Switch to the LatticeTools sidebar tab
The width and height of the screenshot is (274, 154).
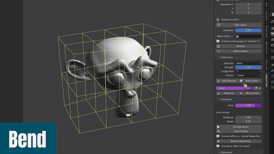point(266,80)
